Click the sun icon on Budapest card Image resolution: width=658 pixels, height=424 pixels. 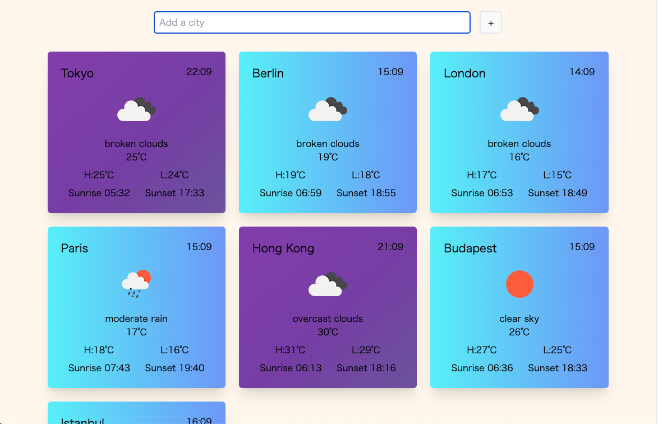coord(519,284)
